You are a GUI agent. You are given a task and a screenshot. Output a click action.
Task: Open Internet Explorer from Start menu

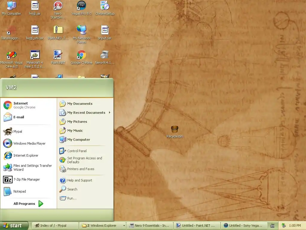click(x=28, y=155)
